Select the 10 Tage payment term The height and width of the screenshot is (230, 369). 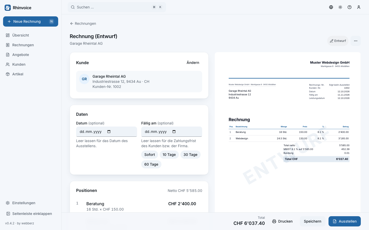[x=169, y=155]
